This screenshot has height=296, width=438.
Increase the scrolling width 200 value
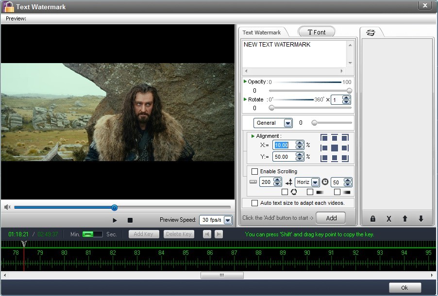click(x=277, y=180)
